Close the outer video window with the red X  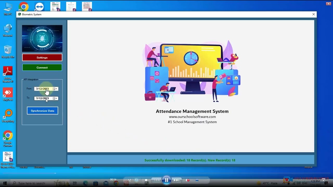pos(328,4)
